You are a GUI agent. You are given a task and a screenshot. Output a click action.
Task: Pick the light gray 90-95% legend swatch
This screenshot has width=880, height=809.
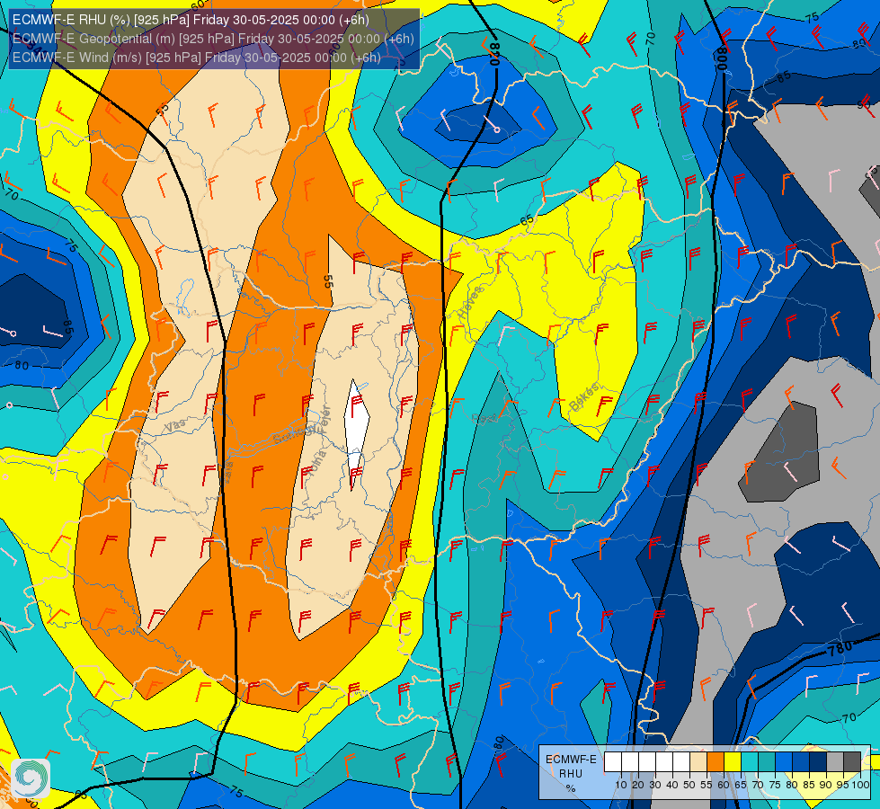(835, 761)
